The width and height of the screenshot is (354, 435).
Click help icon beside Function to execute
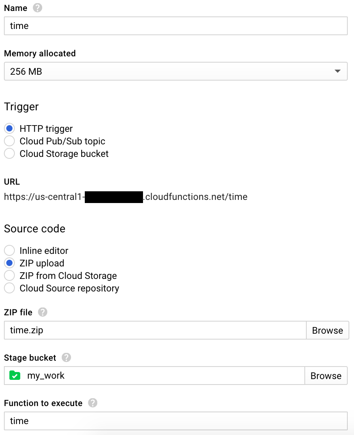point(93,403)
